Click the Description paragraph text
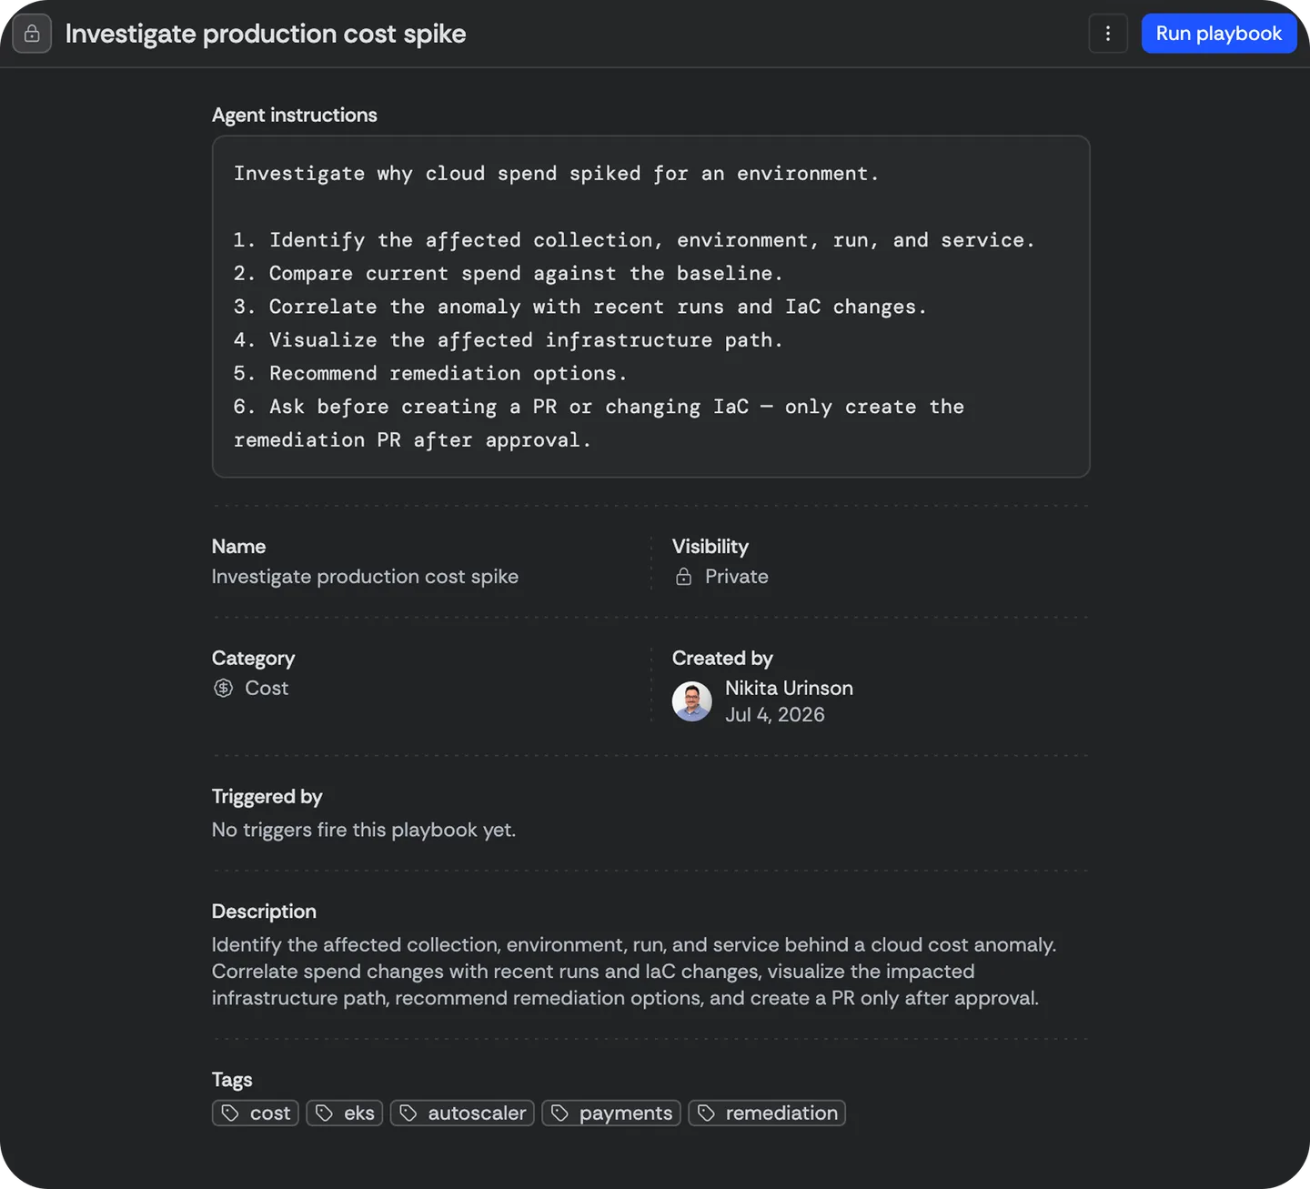This screenshot has height=1189, width=1310. pyautogui.click(x=634, y=972)
